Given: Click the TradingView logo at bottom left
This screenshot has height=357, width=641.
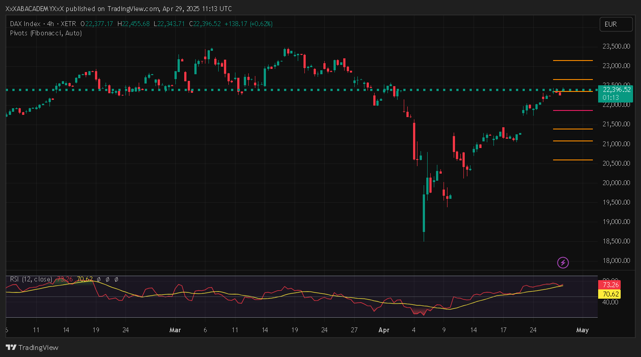Looking at the screenshot, I should point(32,347).
